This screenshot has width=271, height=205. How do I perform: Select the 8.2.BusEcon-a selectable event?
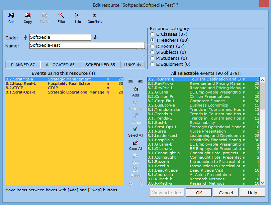point(203,105)
